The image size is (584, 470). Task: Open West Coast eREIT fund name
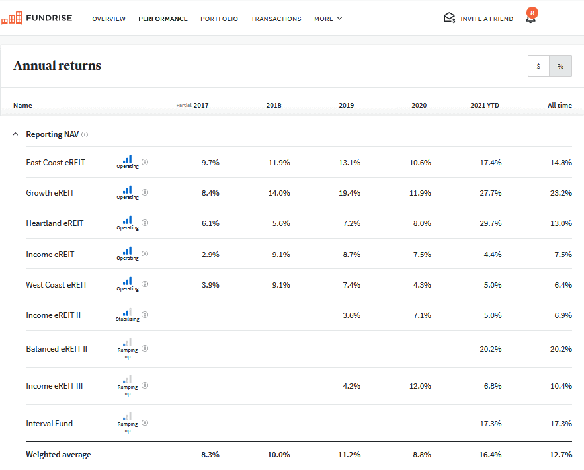[56, 285]
